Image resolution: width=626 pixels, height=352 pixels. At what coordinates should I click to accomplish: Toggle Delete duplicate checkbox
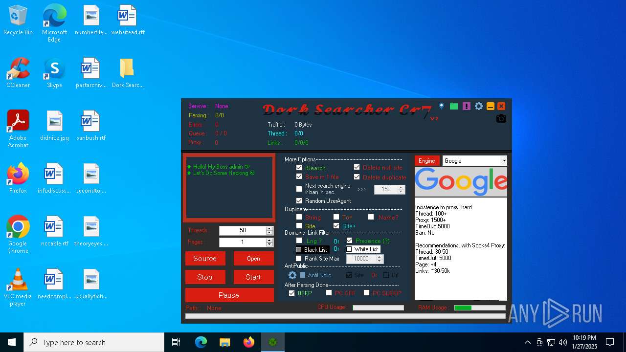(x=357, y=177)
